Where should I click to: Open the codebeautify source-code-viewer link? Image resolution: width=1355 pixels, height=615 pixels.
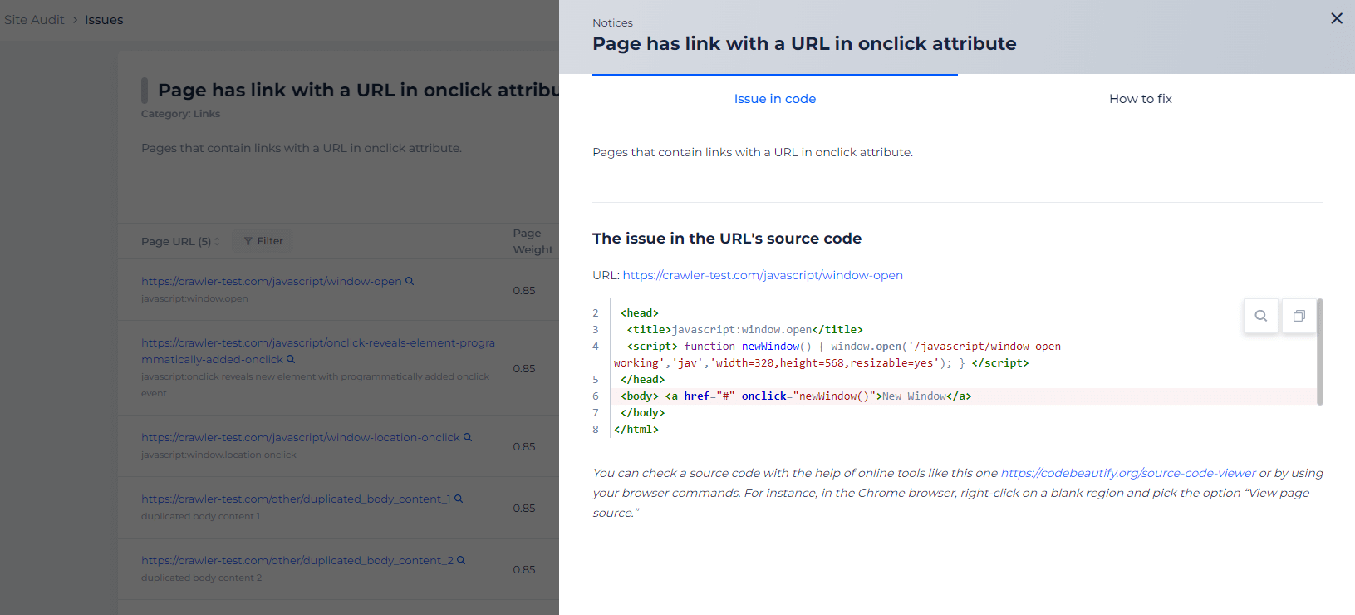click(1128, 473)
